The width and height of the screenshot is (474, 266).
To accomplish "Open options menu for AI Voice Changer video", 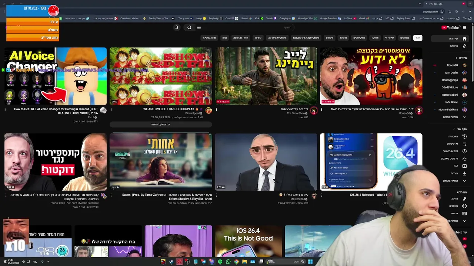I will [x=6, y=109].
